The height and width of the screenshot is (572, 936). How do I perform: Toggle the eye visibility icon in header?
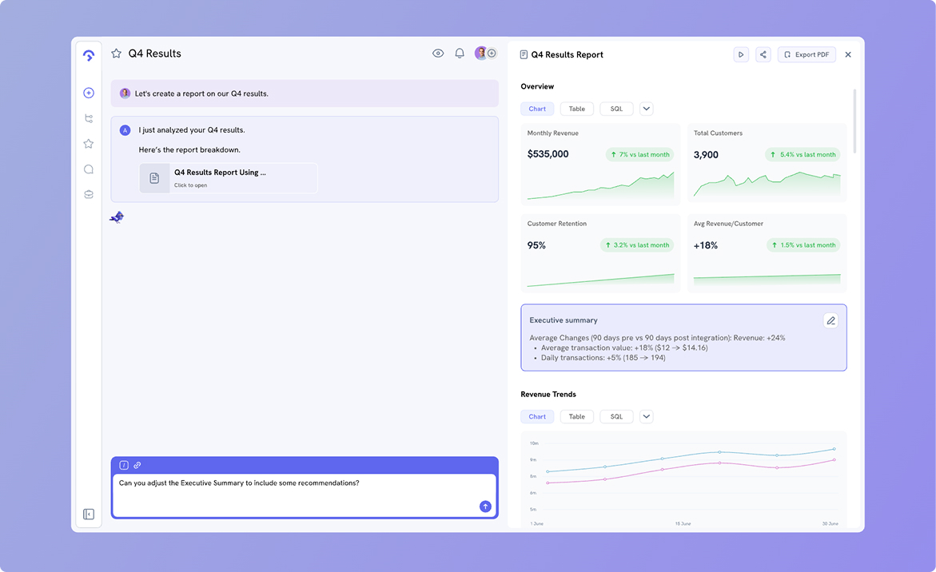coord(438,54)
